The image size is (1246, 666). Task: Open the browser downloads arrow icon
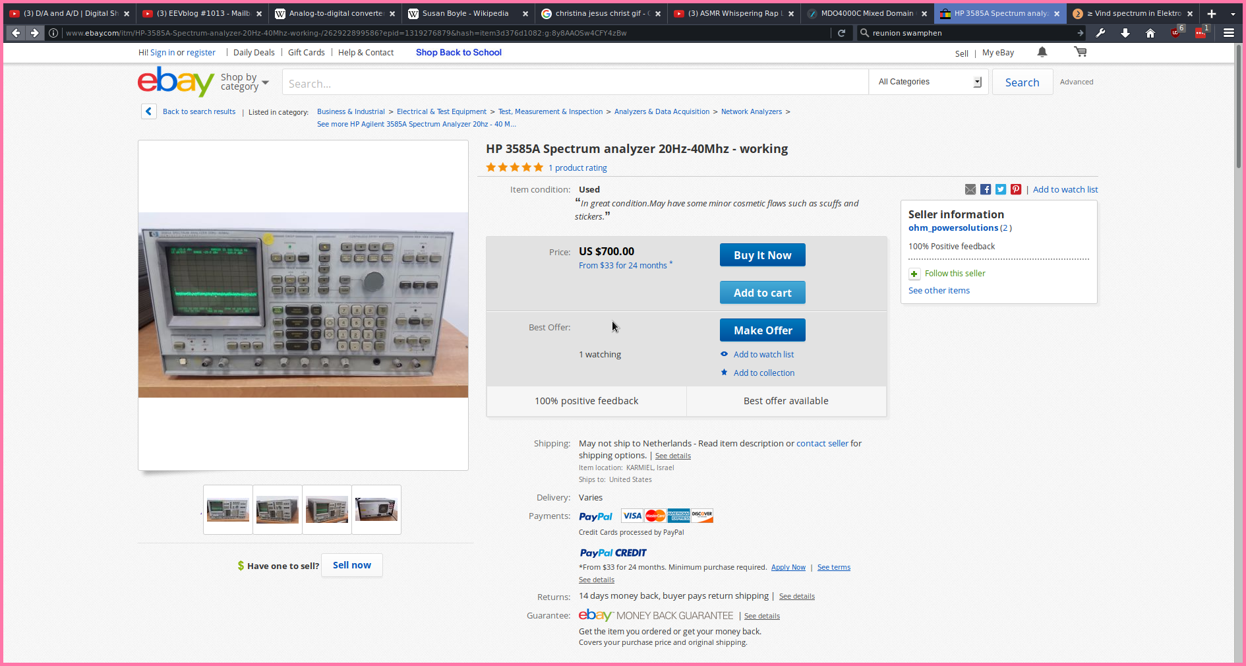pyautogui.click(x=1125, y=33)
